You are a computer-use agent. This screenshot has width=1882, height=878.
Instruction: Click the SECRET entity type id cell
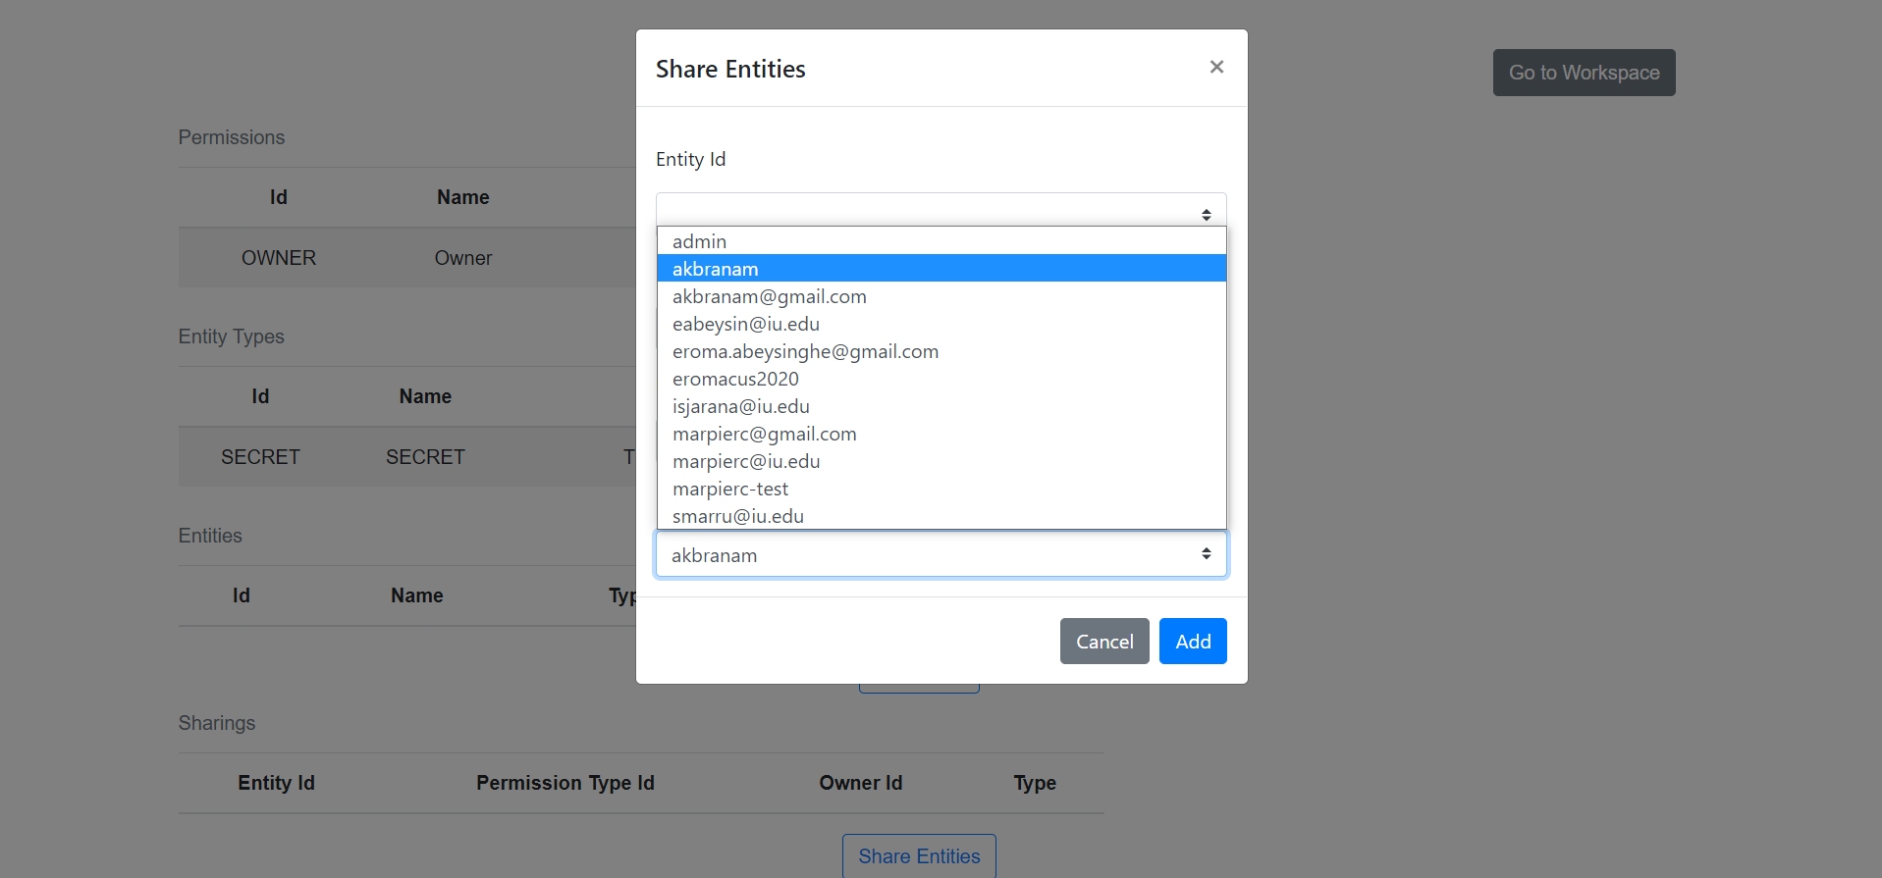click(x=260, y=457)
